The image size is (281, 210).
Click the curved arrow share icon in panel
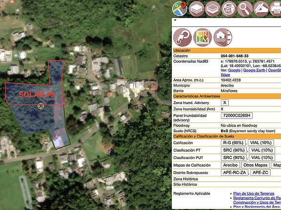(x=182, y=37)
